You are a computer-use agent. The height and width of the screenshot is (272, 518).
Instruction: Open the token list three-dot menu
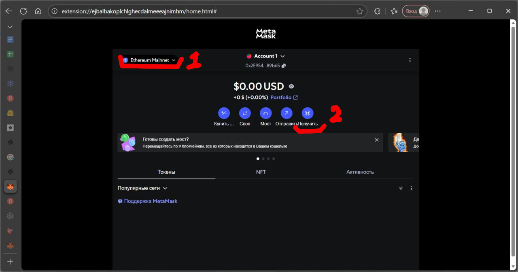click(411, 188)
